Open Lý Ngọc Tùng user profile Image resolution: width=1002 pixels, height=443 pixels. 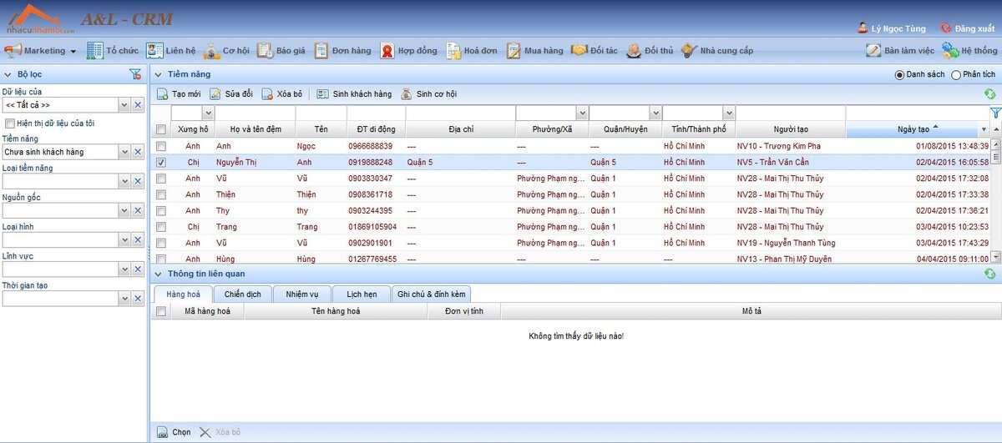tap(892, 28)
